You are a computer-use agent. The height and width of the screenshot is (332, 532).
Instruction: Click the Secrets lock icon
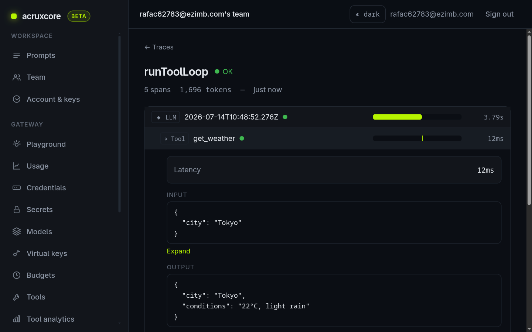(x=17, y=210)
